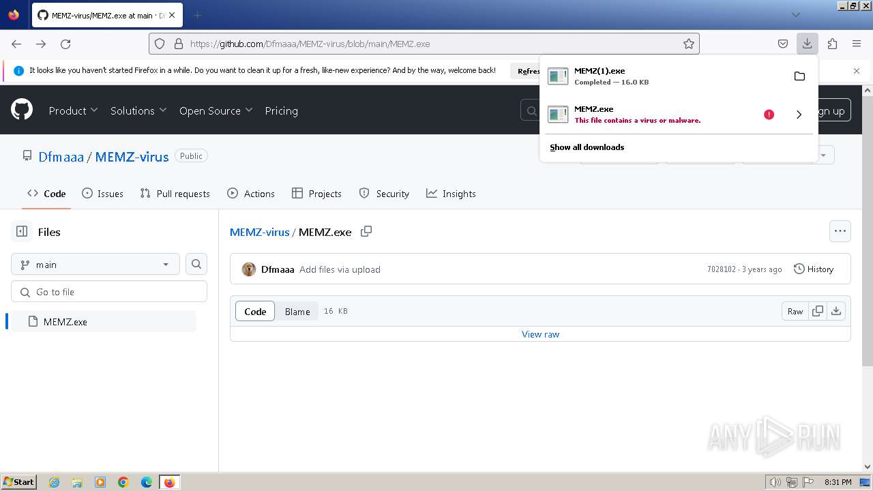Click the red malware warning icon for MEMZ.exe
873x491 pixels.
tap(769, 115)
